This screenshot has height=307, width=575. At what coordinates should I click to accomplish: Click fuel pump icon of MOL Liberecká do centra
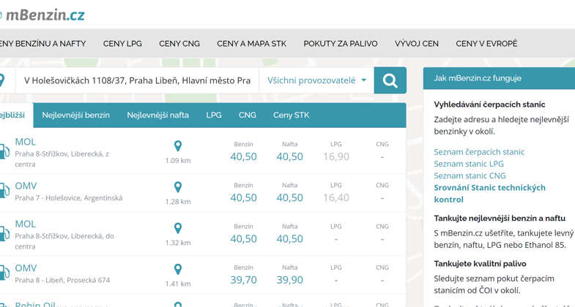point(4,234)
